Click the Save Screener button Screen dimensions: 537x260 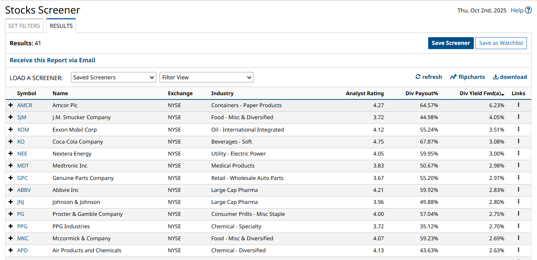pyautogui.click(x=451, y=43)
